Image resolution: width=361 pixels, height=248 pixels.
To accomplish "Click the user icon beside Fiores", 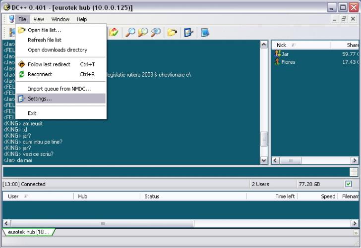I will [x=277, y=62].
